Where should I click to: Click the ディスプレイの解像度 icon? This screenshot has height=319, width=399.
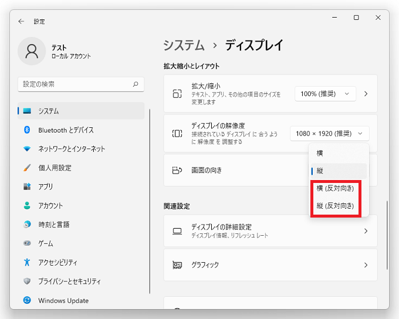[177, 133]
